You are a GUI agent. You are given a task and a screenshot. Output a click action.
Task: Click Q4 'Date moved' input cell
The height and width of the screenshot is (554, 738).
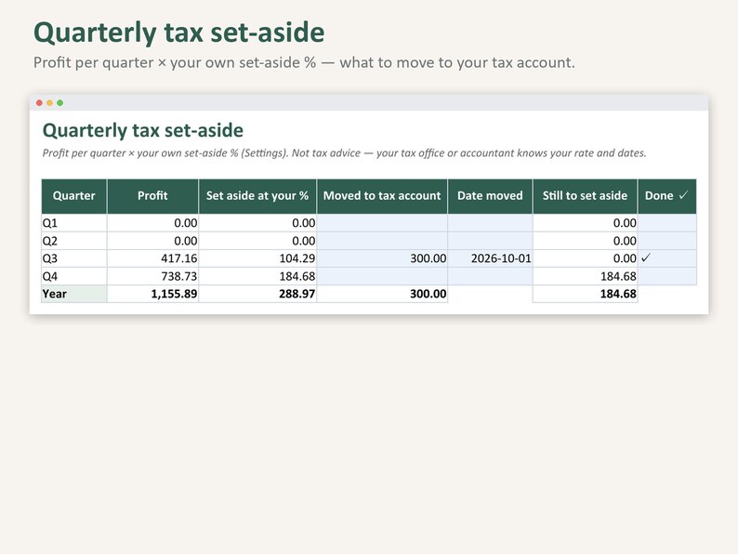[490, 276]
